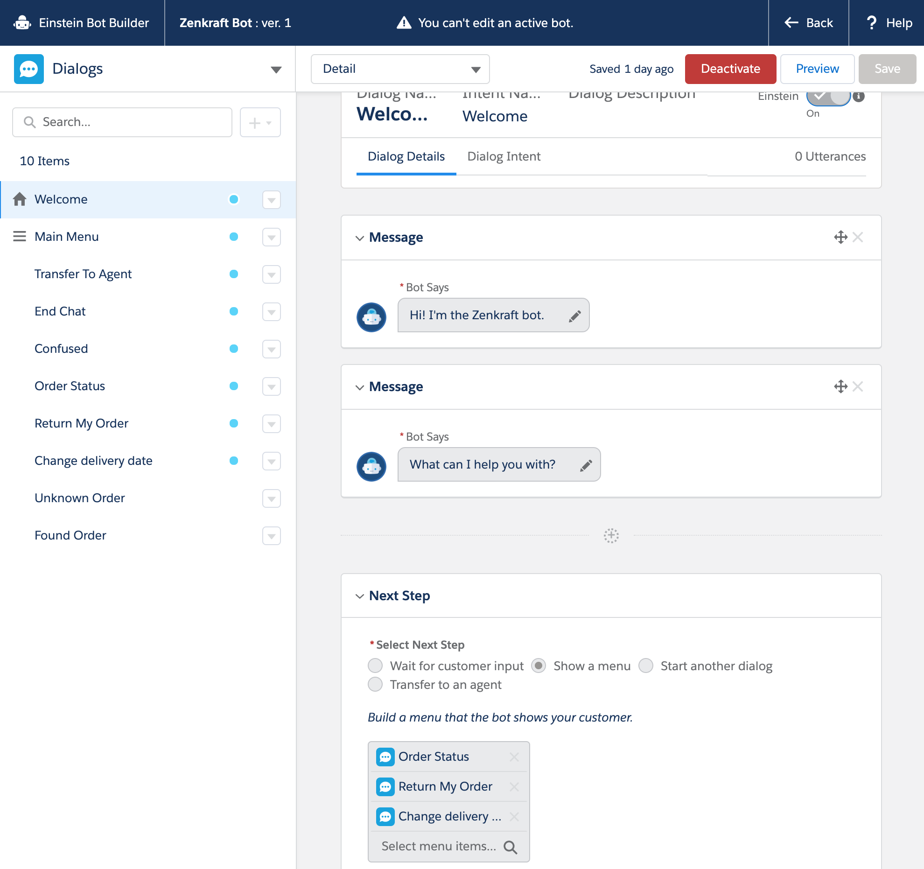Click the menu lines icon beside Main Menu

tap(20, 237)
